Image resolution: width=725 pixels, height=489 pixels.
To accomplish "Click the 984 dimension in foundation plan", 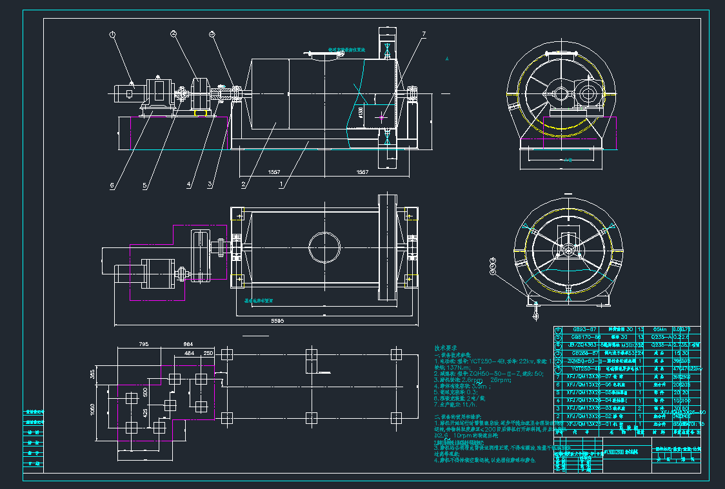I will coord(188,344).
